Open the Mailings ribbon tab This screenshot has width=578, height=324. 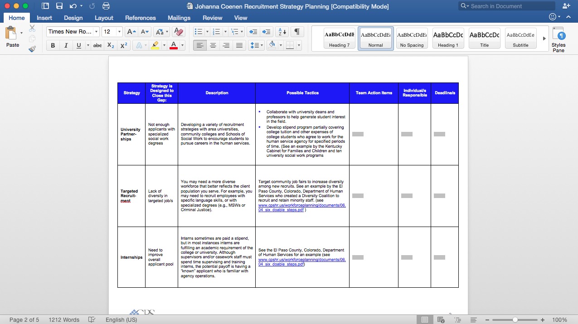tap(179, 18)
